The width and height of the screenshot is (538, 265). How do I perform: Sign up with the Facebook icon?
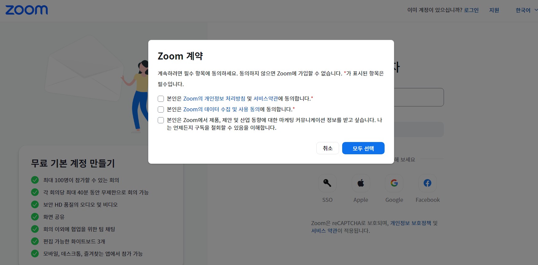pyautogui.click(x=428, y=183)
